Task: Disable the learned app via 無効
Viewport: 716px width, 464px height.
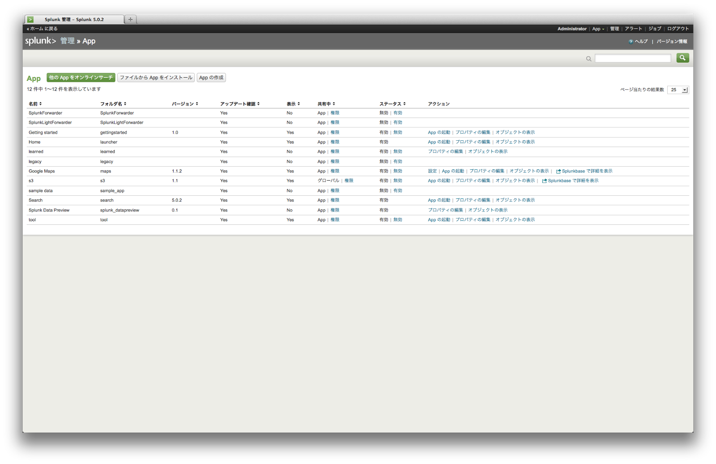Action: [398, 152]
